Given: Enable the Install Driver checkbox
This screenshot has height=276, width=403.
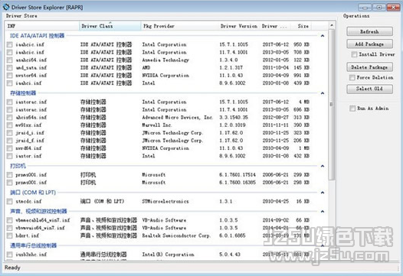Looking at the screenshot, I should tap(354, 54).
